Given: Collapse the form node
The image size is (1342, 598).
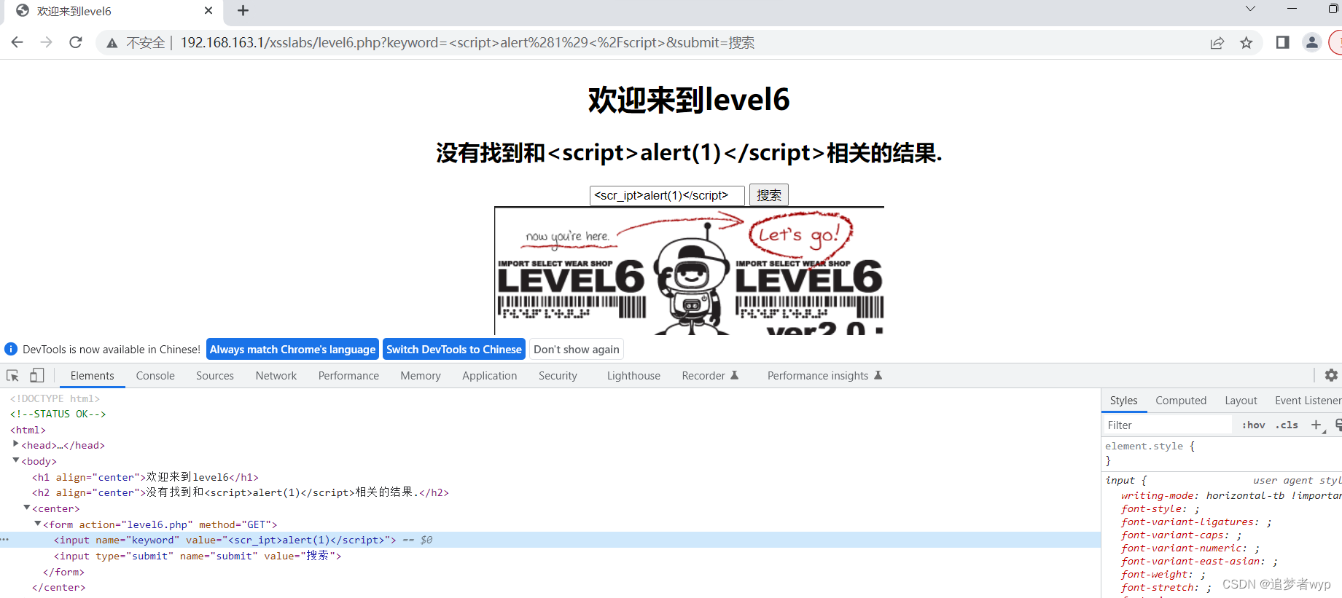Looking at the screenshot, I should [37, 524].
